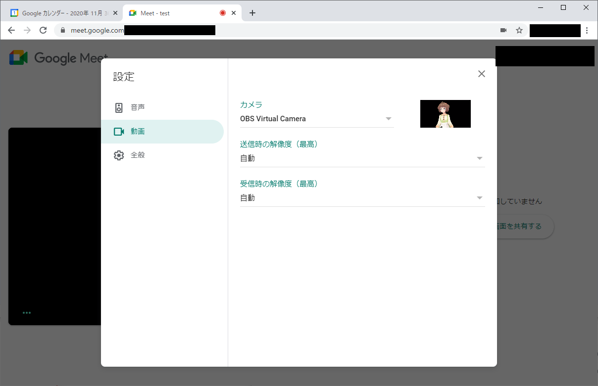Viewport: 598px width, 386px height.
Task: Click the green dots on the video preview
Action: pyautogui.click(x=27, y=313)
